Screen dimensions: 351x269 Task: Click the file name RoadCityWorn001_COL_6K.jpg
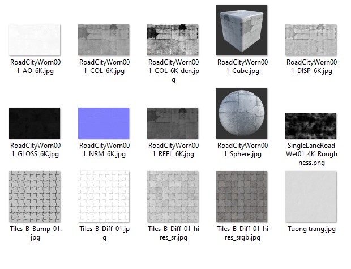[104, 66]
